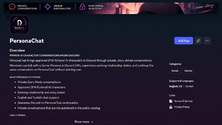Click the Supported Languages label

click(181, 81)
